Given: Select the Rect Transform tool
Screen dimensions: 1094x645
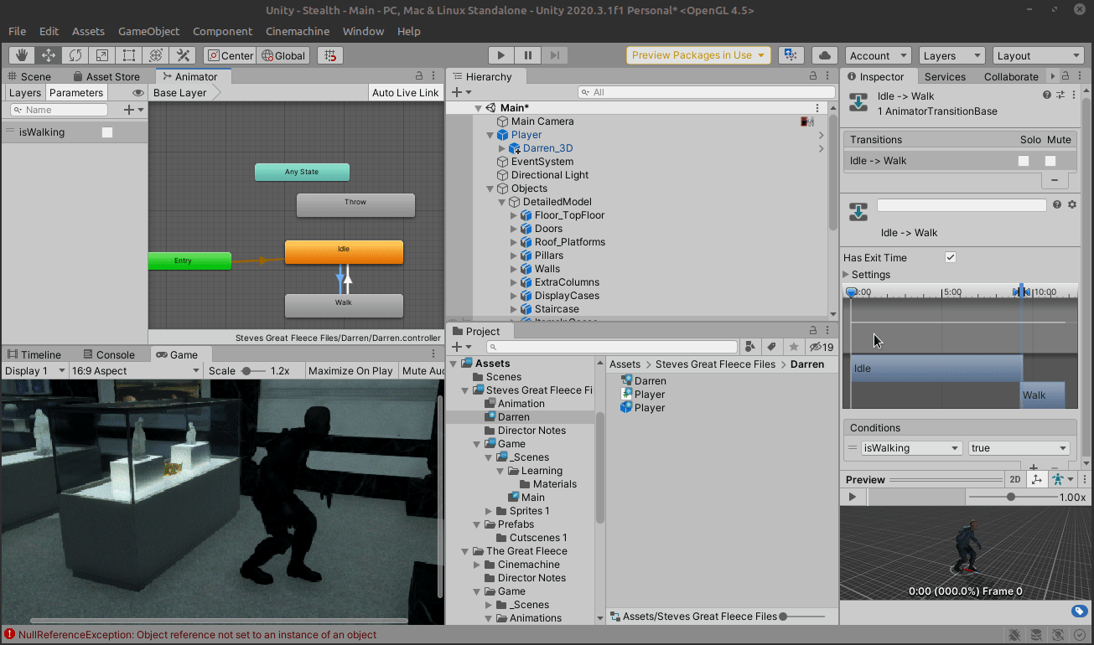Looking at the screenshot, I should coord(129,55).
